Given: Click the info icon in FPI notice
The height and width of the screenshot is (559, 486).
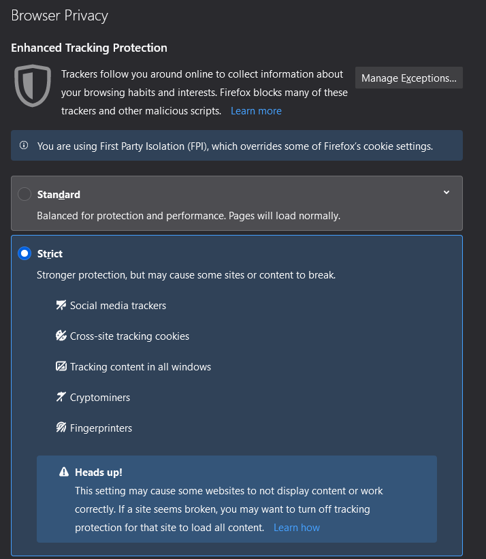Looking at the screenshot, I should click(24, 145).
